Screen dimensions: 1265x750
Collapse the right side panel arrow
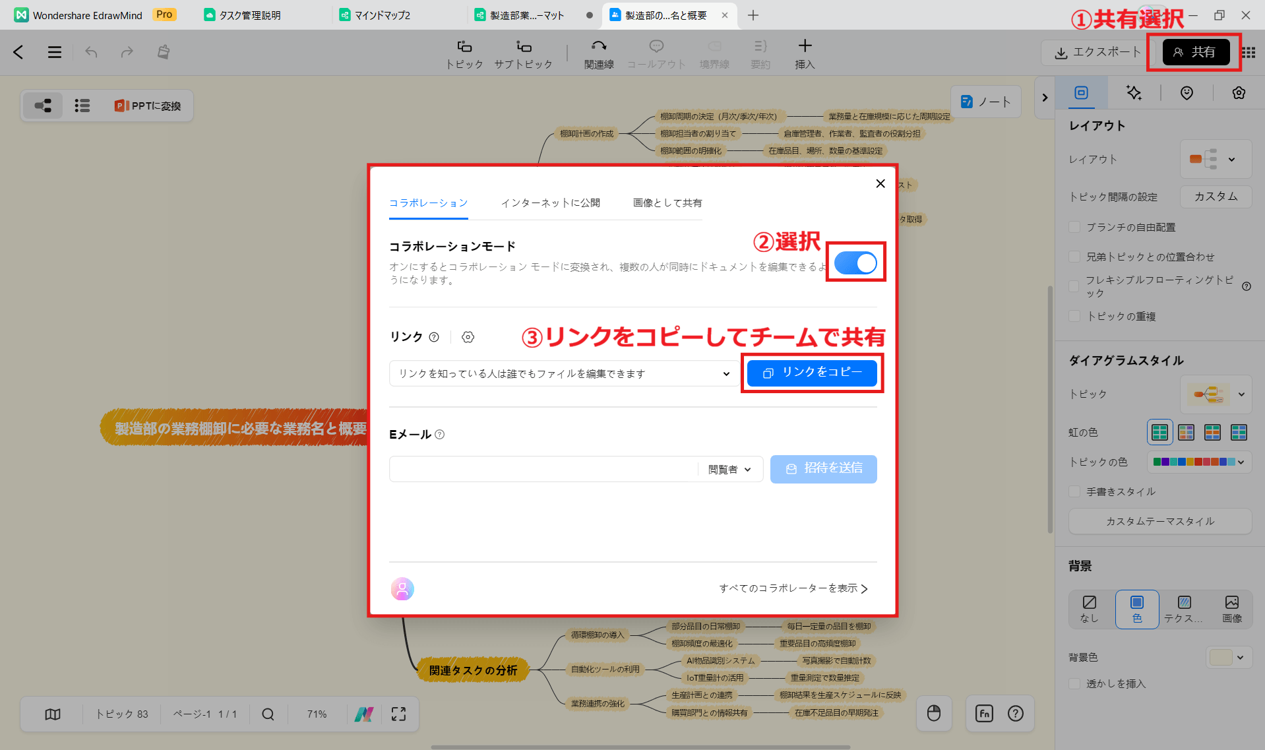click(x=1045, y=98)
